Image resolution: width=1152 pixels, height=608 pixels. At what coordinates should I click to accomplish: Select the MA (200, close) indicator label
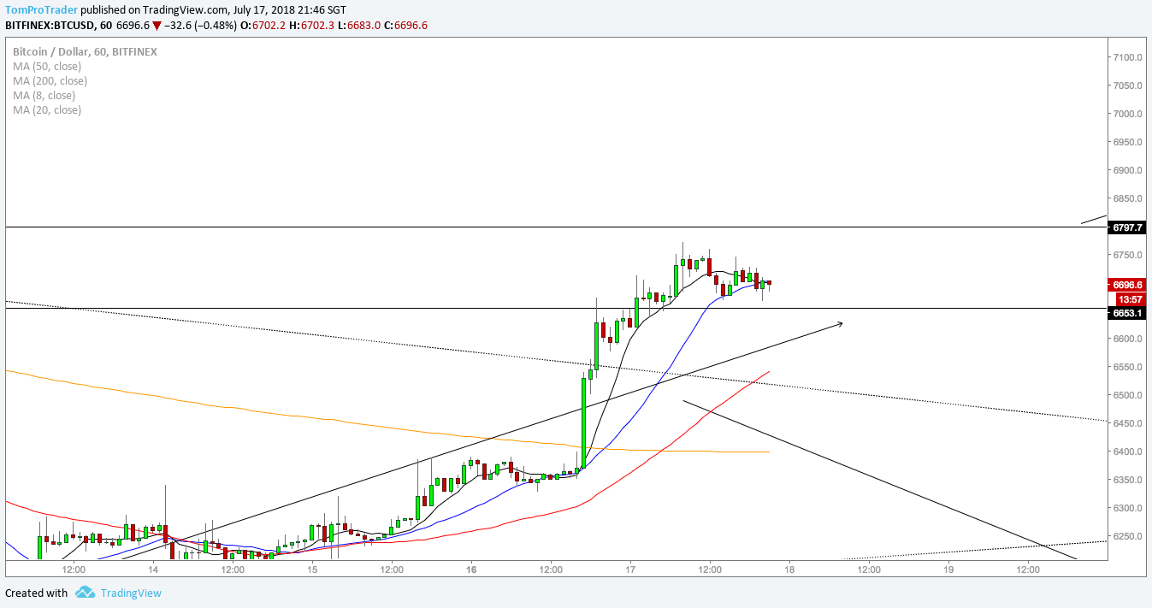point(50,81)
